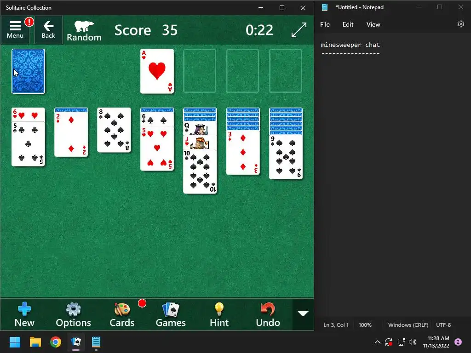
Task: Toggle fullscreen with the diagonal arrows icon
Action: [x=299, y=30]
